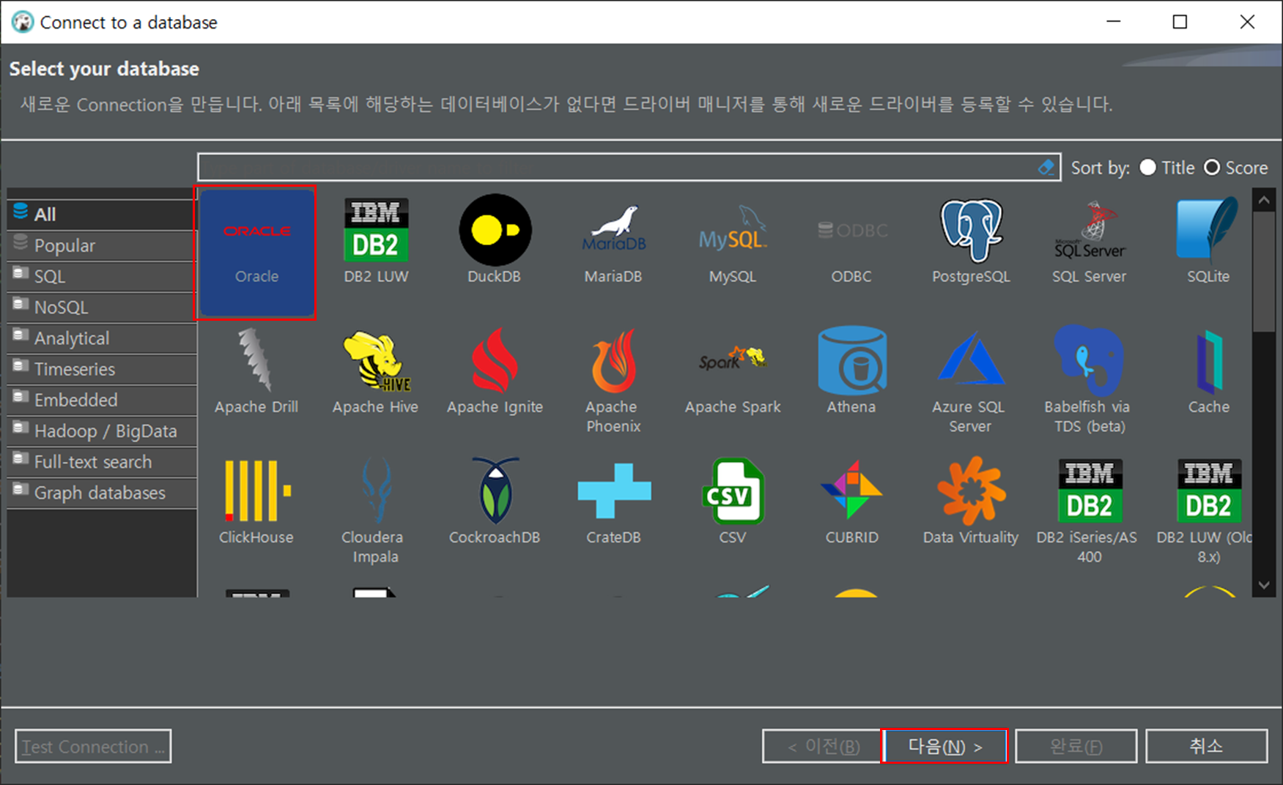
Task: Pick the Apache Drill icon
Action: point(256,360)
